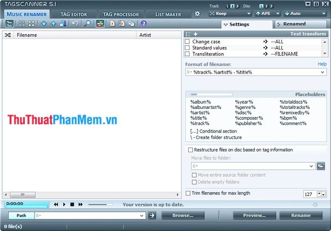Switch to the TAG editor tab

74,15
